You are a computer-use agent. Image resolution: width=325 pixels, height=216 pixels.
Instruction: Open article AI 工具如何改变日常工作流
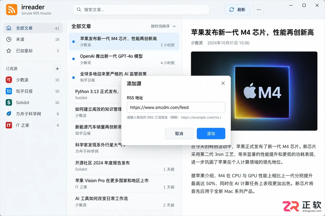[124, 202]
